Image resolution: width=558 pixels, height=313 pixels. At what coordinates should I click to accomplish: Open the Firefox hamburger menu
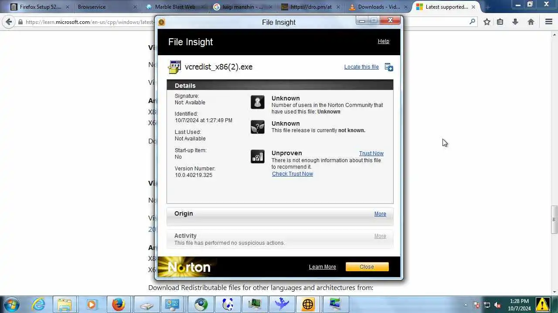[549, 22]
